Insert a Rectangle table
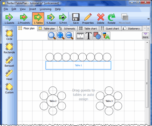Screen dimensions: 152x126 pos(9,48)
